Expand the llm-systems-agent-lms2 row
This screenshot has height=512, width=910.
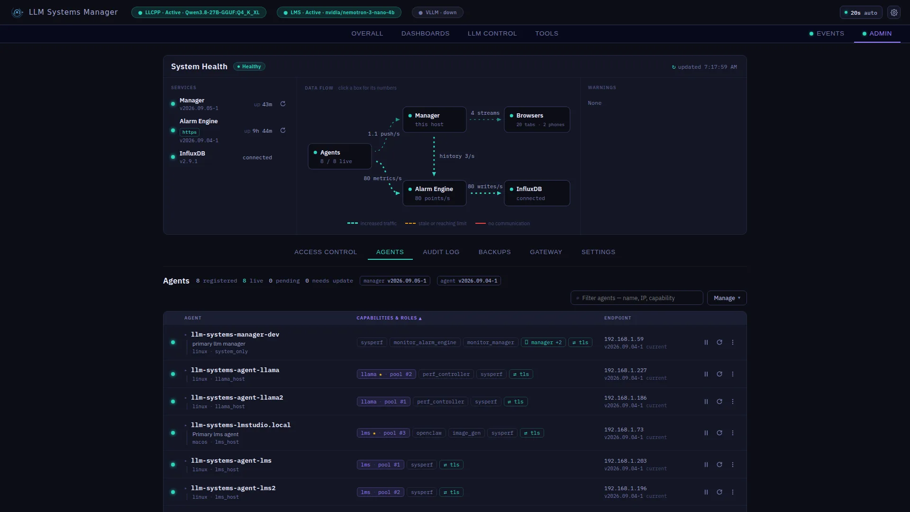point(186,488)
